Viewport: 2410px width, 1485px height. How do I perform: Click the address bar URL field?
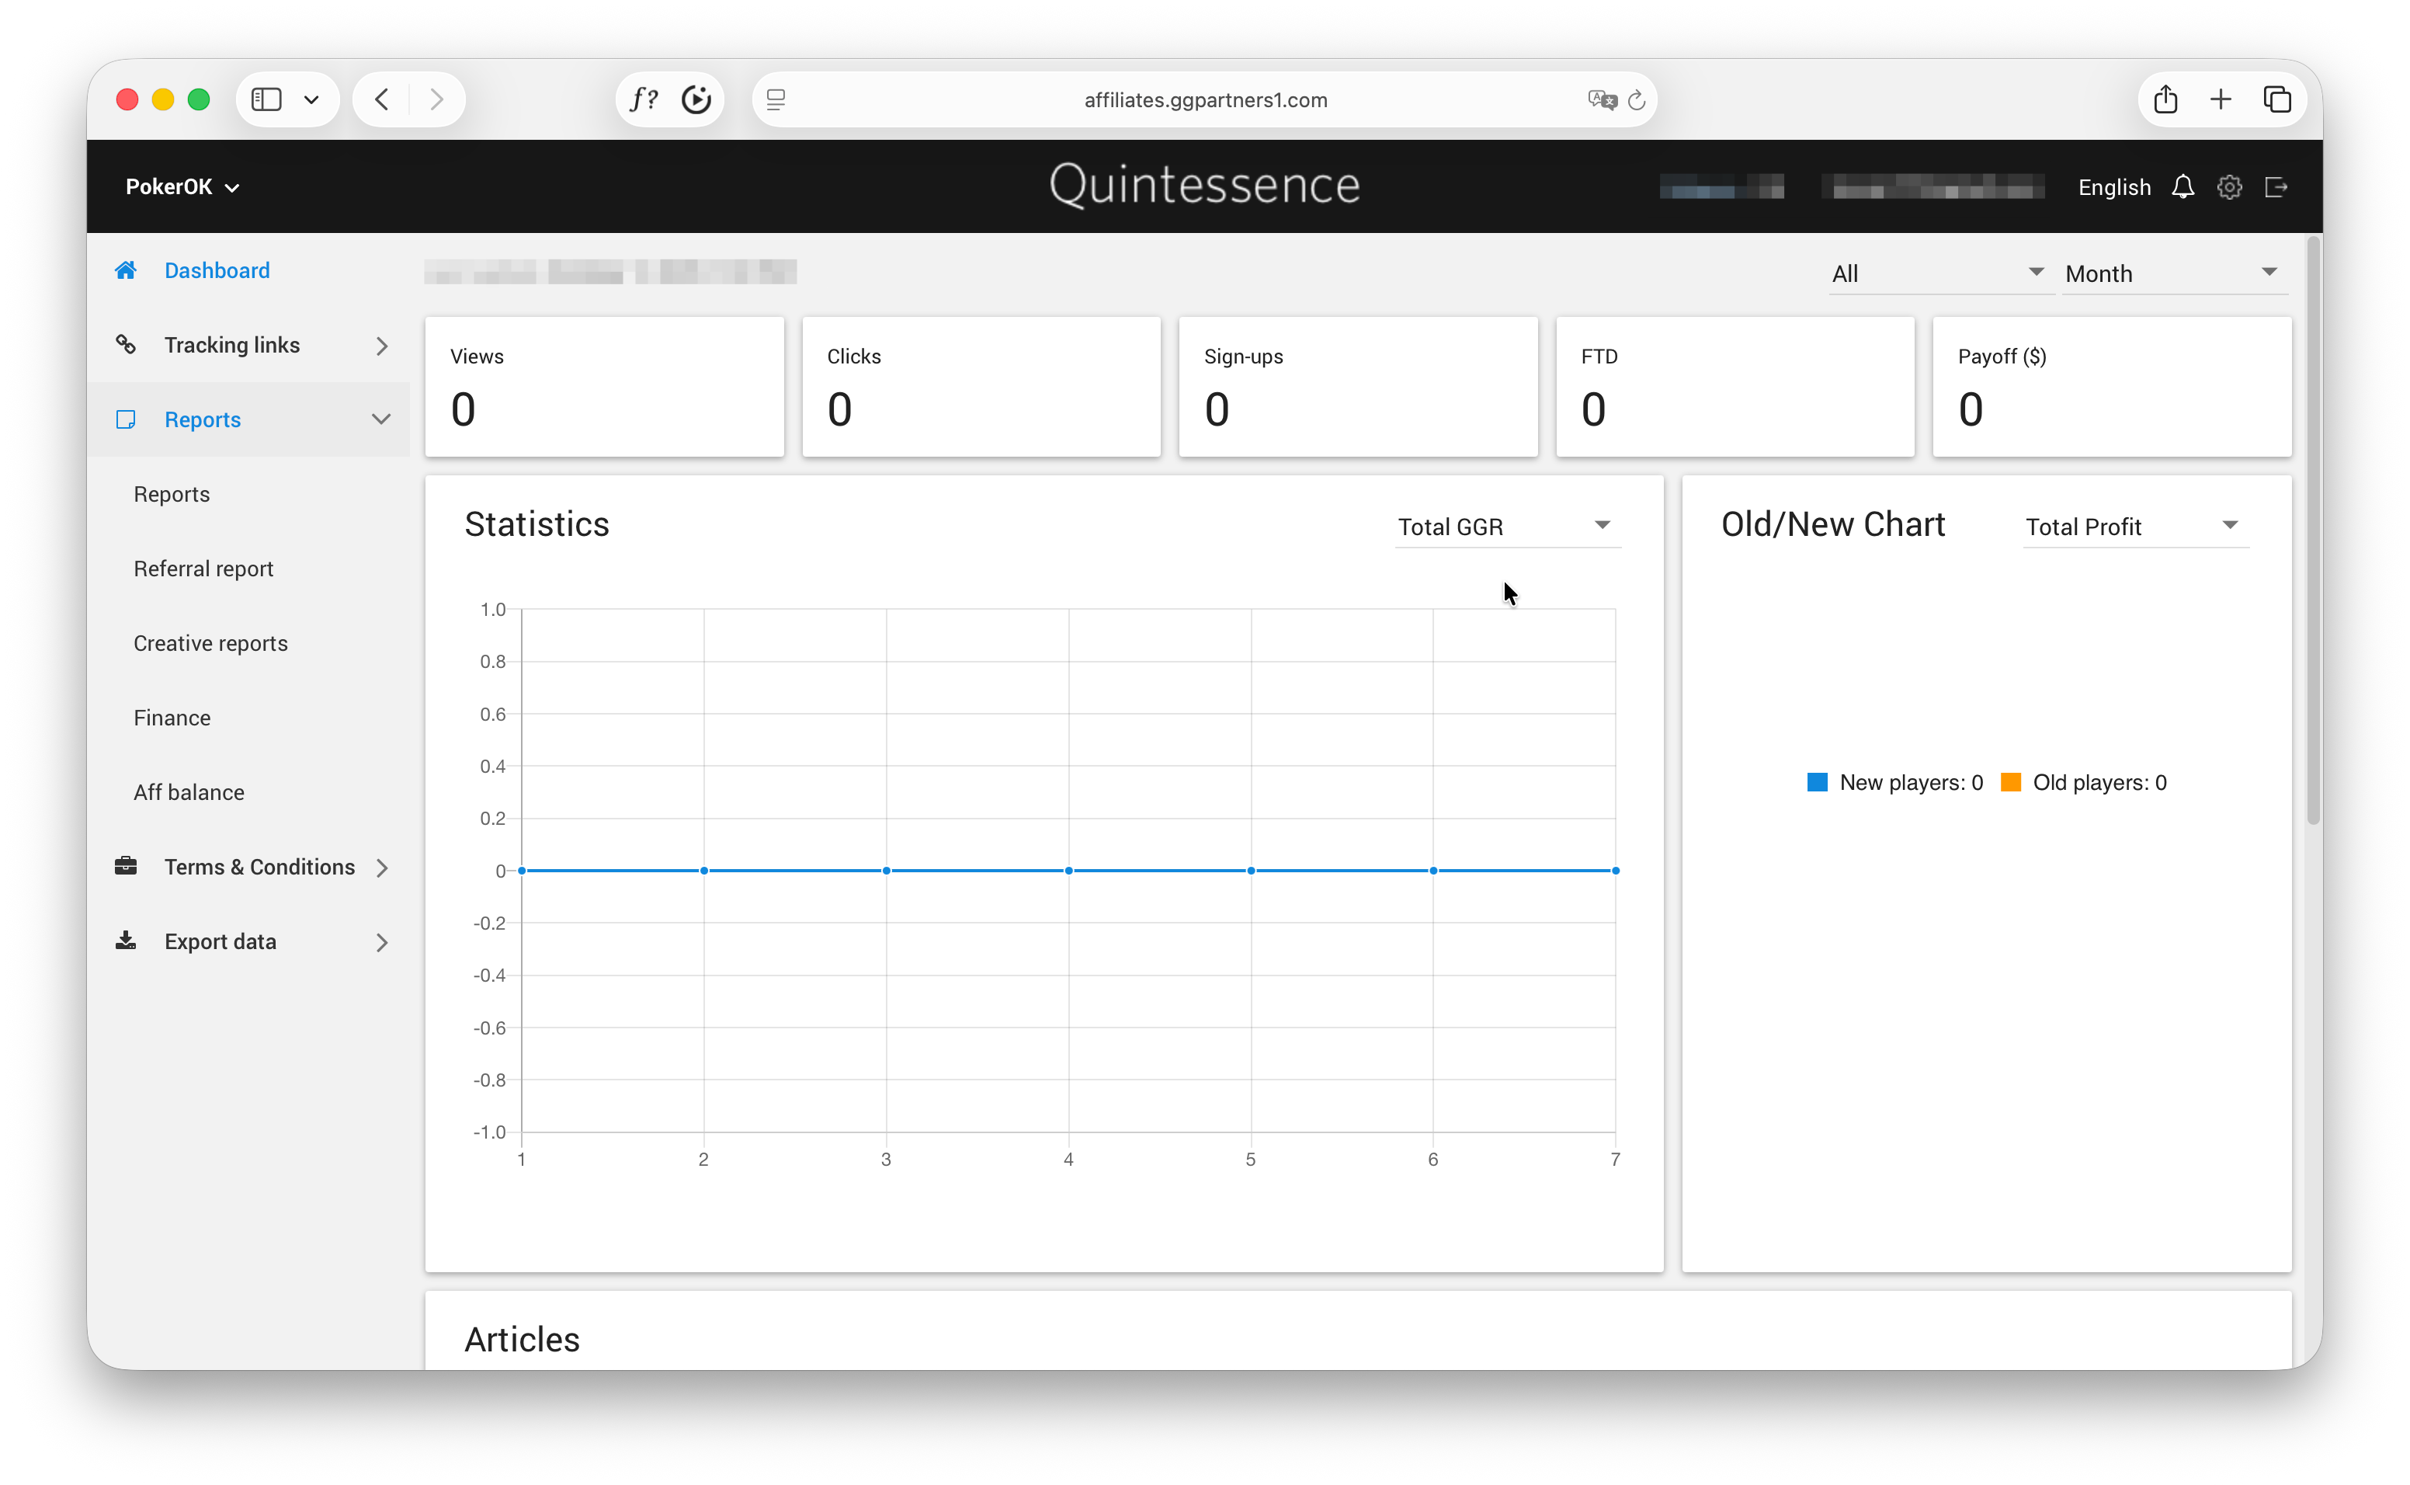1204,99
